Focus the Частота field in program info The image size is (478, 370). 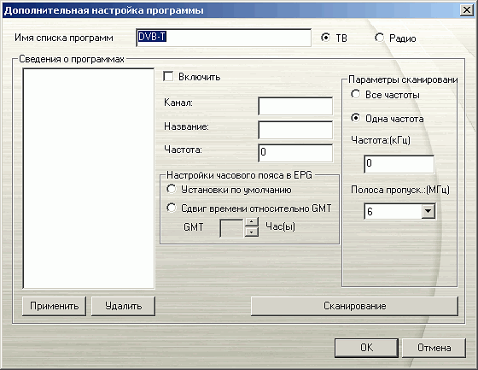tap(295, 153)
